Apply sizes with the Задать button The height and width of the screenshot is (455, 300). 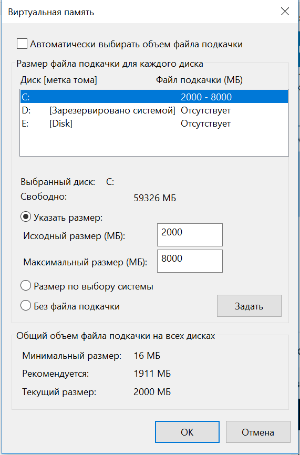pos(249,306)
